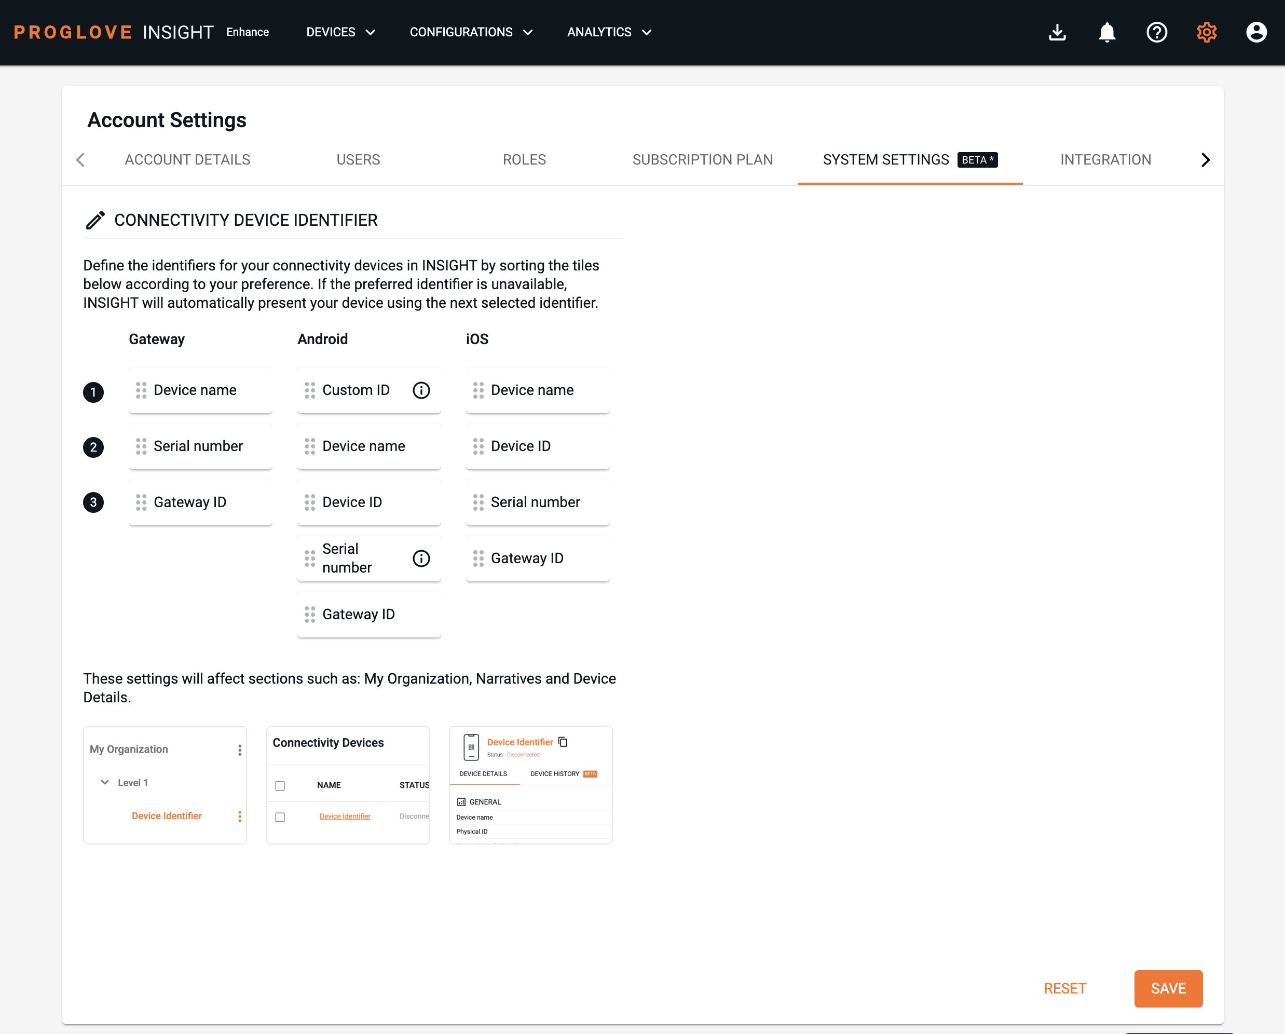Open the Device Identifier link in the devices table
Screen dimensions: 1285x1034
[x=345, y=816]
